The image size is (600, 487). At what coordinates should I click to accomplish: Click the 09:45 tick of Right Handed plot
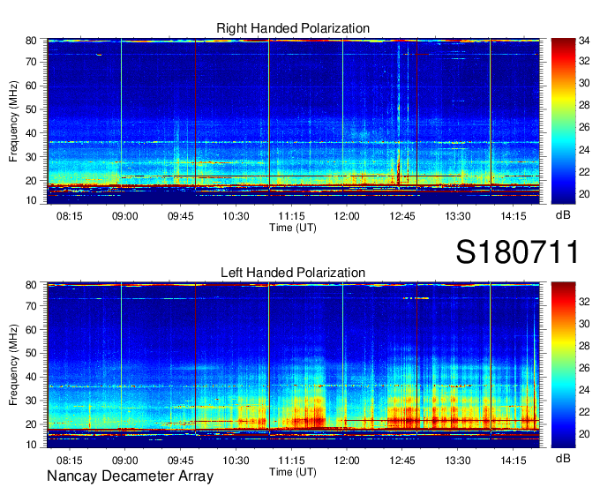coord(180,216)
